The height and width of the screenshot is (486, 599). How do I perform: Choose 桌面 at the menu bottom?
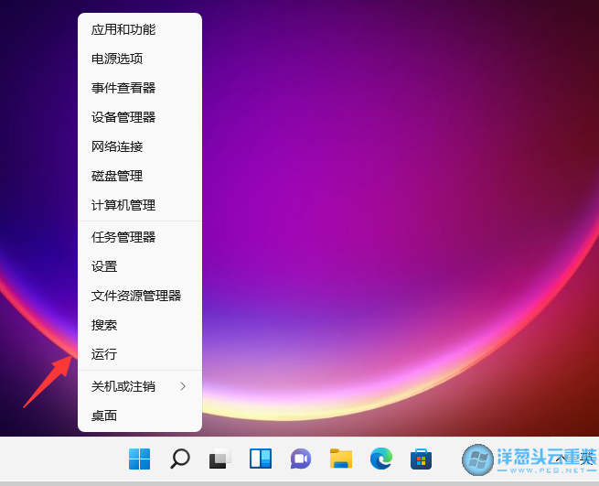pyautogui.click(x=140, y=416)
